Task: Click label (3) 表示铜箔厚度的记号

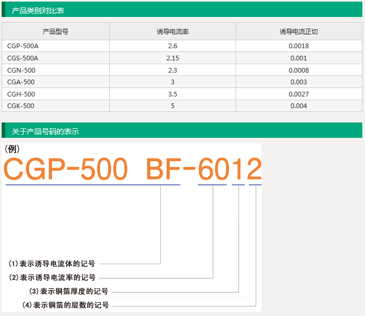Action: (68, 291)
